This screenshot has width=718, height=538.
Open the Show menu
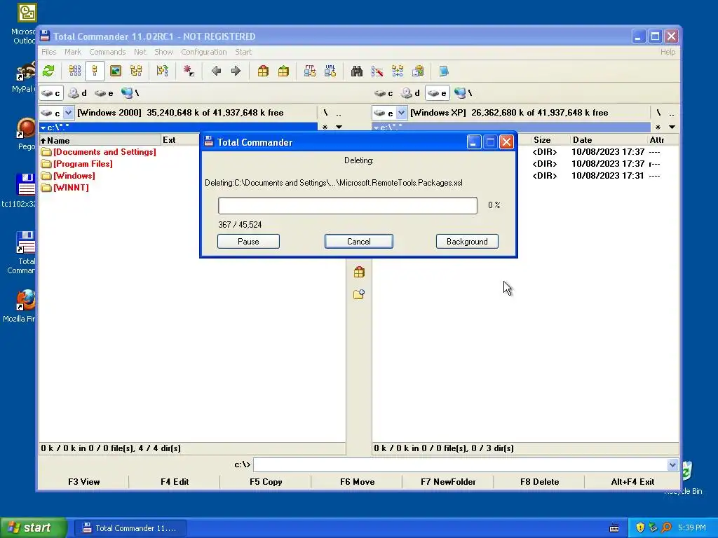(163, 52)
